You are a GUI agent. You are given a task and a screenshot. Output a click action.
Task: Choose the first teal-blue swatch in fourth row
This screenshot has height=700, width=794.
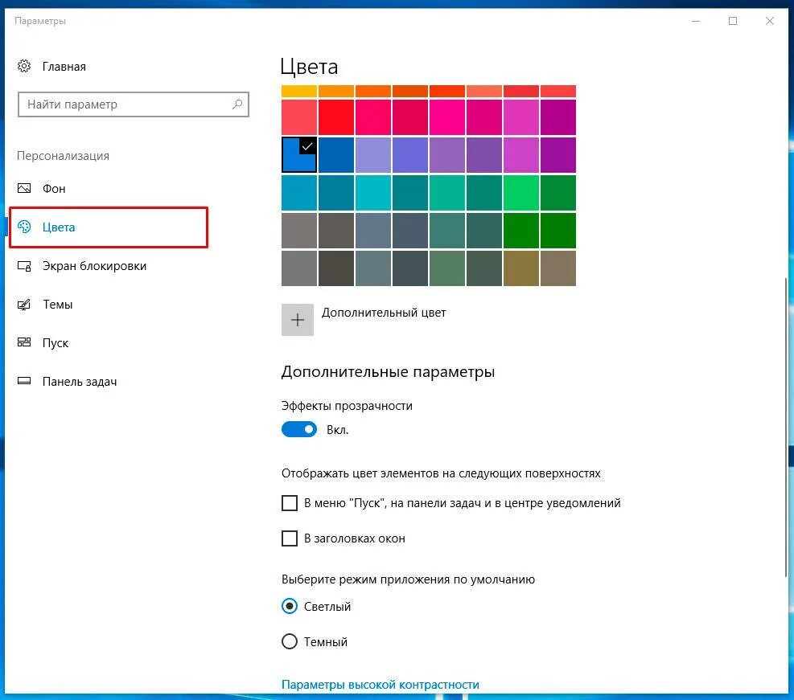point(299,193)
